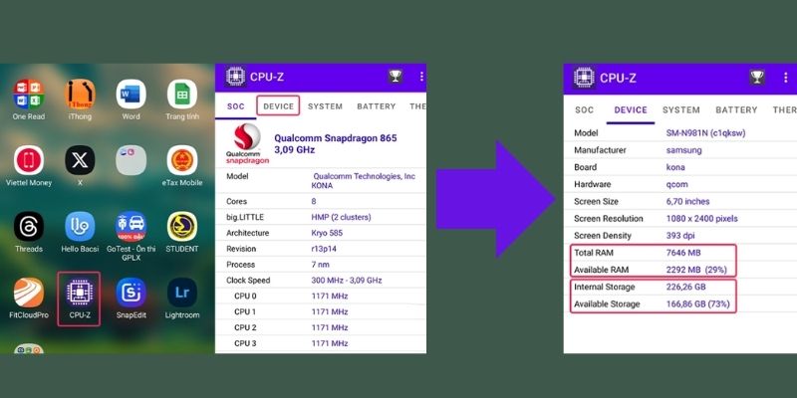797x398 pixels.
Task: Select the DEVICE tab in right CPU-Z window
Action: coord(631,110)
